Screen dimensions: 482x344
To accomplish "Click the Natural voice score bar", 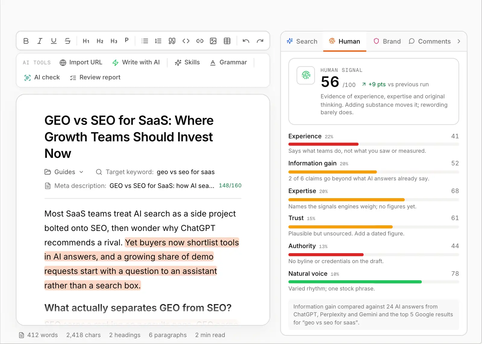I will 374,282.
